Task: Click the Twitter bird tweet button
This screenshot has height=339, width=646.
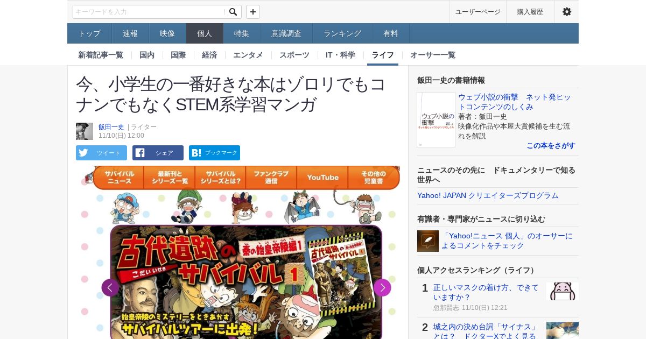Action: coord(101,153)
